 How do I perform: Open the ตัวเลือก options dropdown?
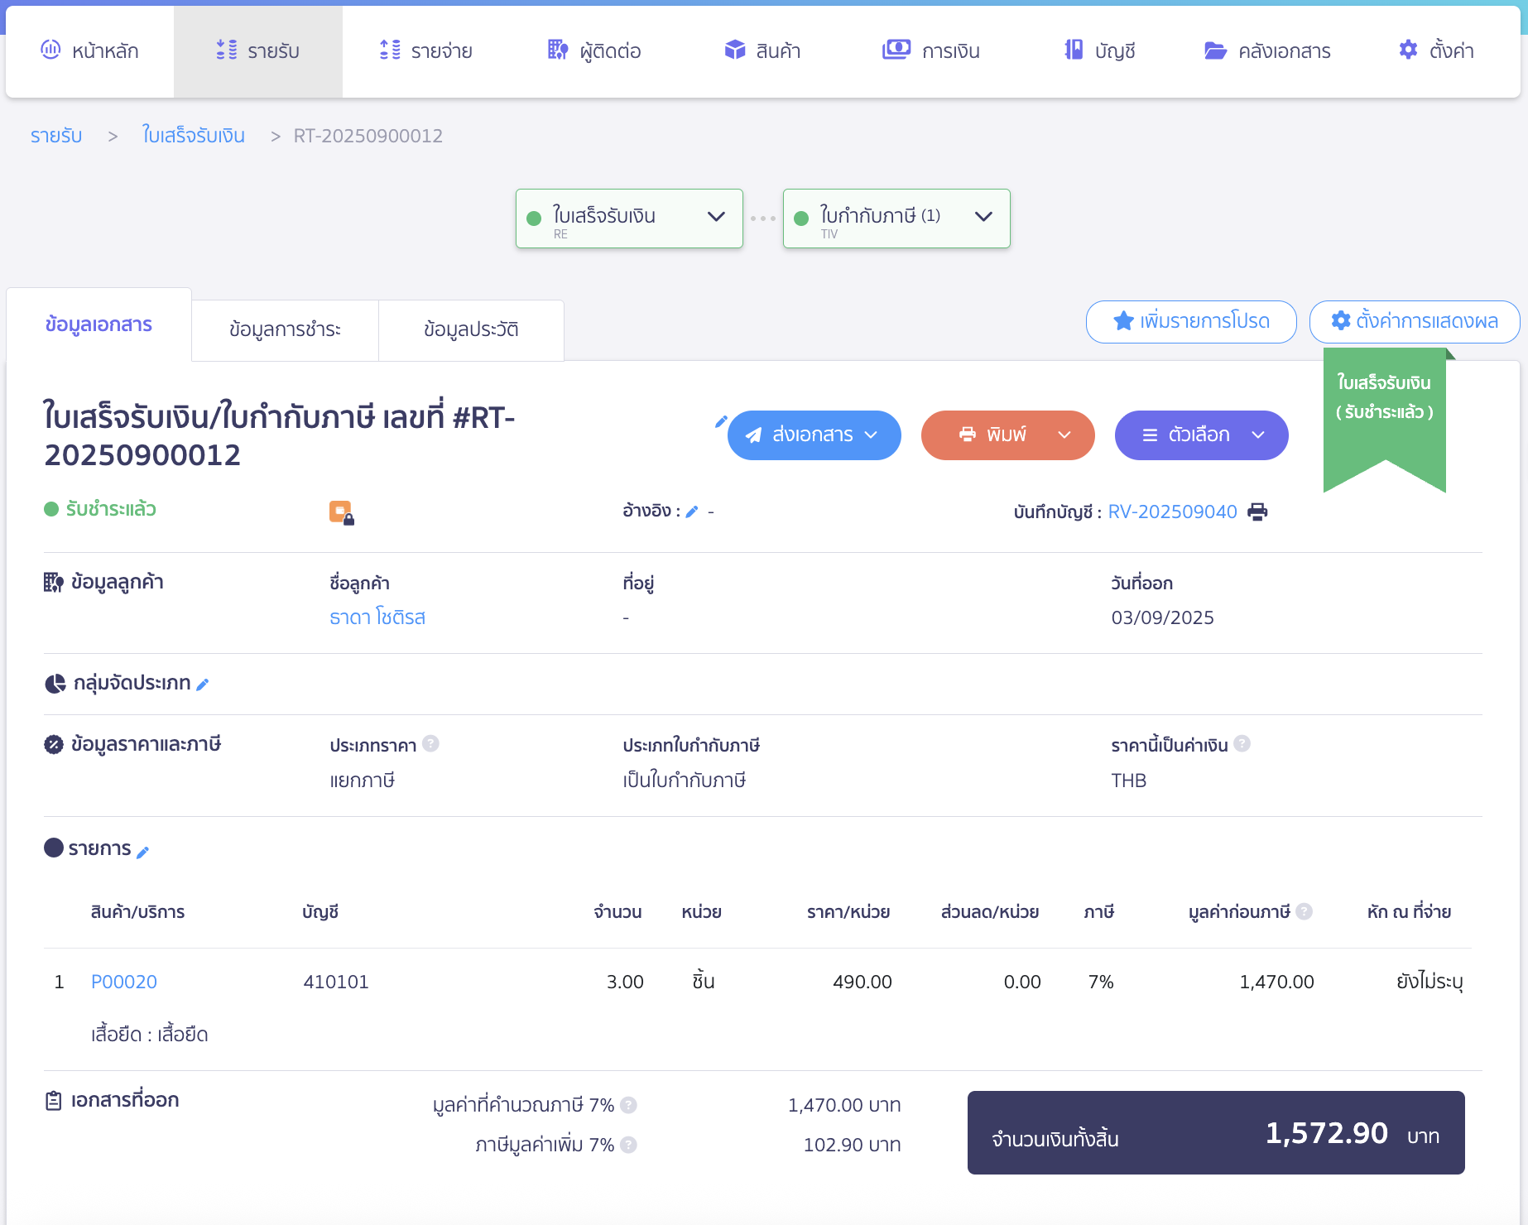[x=1202, y=435]
